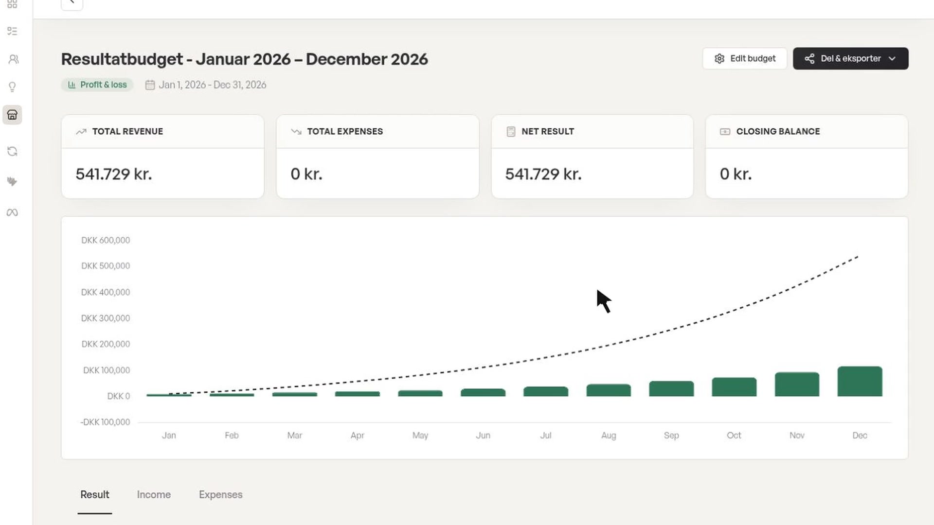Click the CLOSING BALANCE card heading
The width and height of the screenshot is (934, 525).
pos(778,132)
